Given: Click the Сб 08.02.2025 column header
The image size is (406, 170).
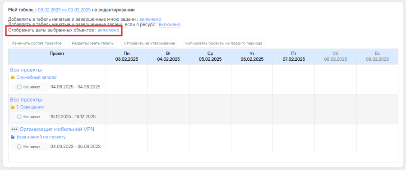Looking at the screenshot, I should click(336, 57).
